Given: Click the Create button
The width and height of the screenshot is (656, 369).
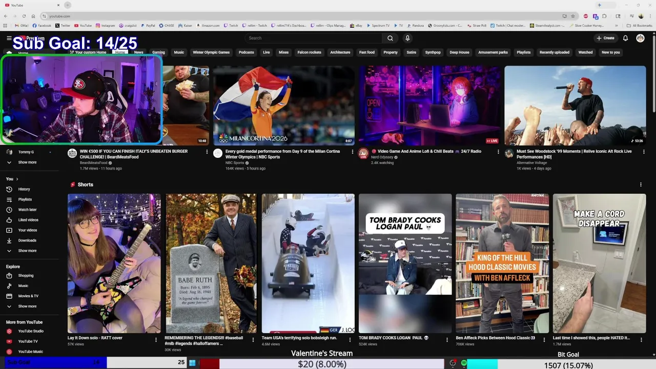Looking at the screenshot, I should pos(605,38).
